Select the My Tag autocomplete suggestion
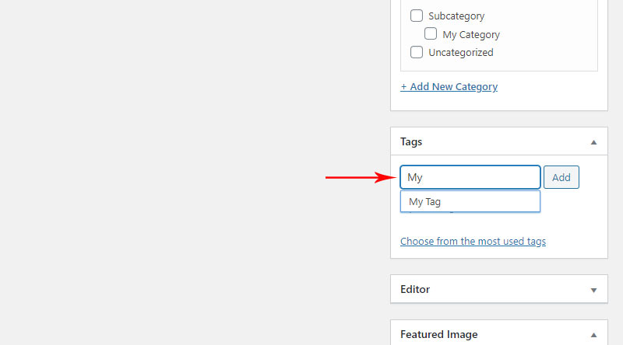623x345 pixels. tap(470, 201)
